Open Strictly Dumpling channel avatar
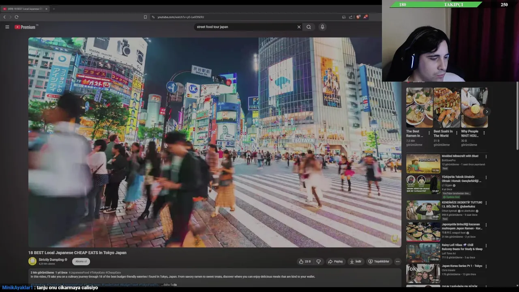The width and height of the screenshot is (519, 292). 32,262
